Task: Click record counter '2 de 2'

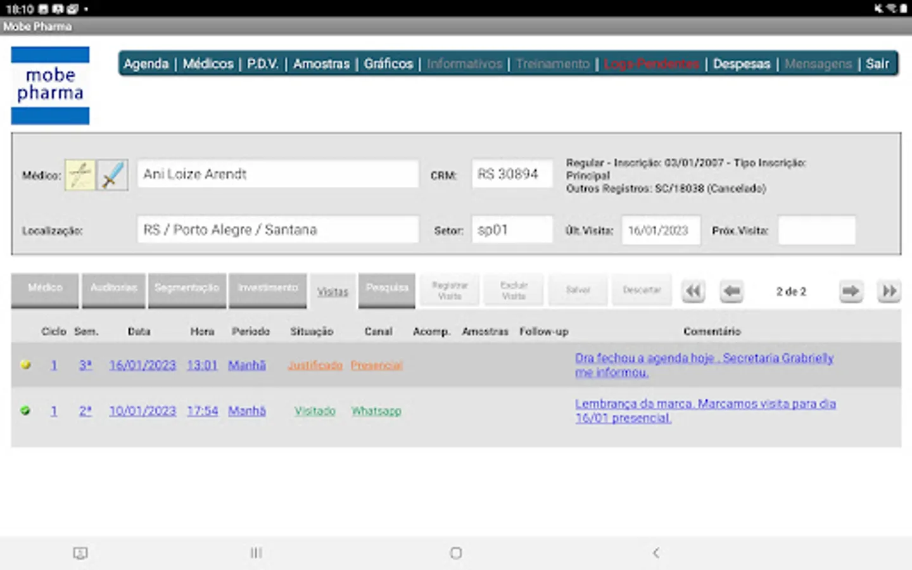Action: pos(791,291)
